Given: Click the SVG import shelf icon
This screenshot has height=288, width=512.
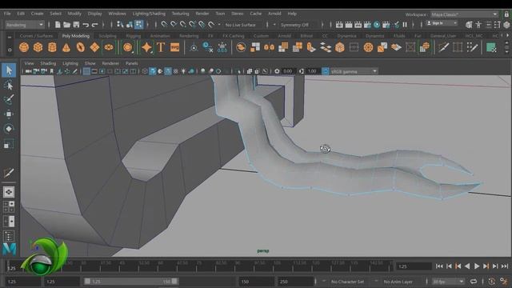Looking at the screenshot, I should [175, 47].
